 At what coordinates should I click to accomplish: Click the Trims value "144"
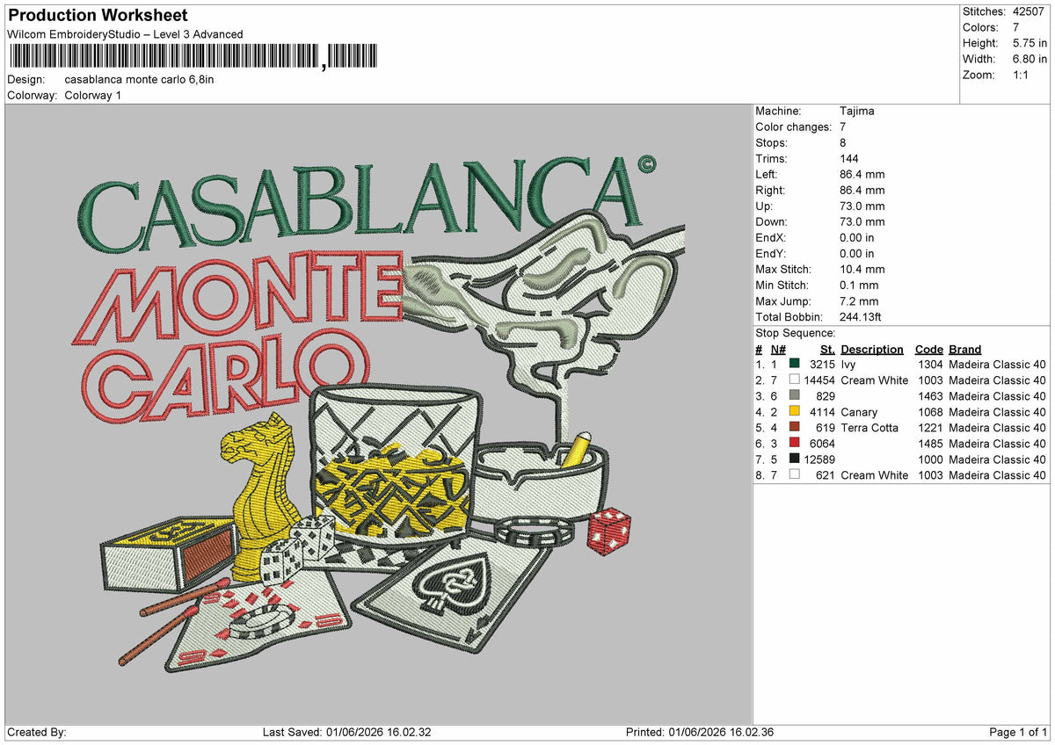[x=849, y=158]
